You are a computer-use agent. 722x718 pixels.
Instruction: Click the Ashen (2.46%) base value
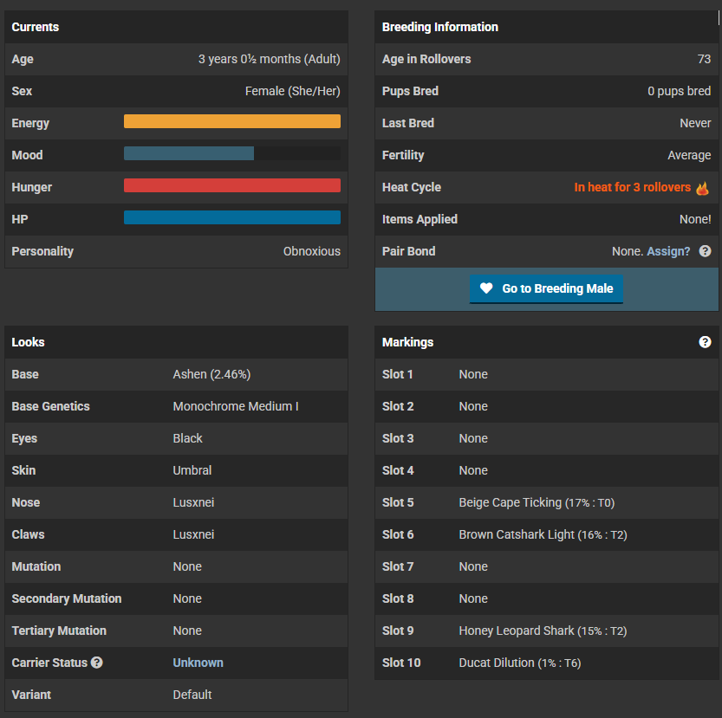[211, 374]
